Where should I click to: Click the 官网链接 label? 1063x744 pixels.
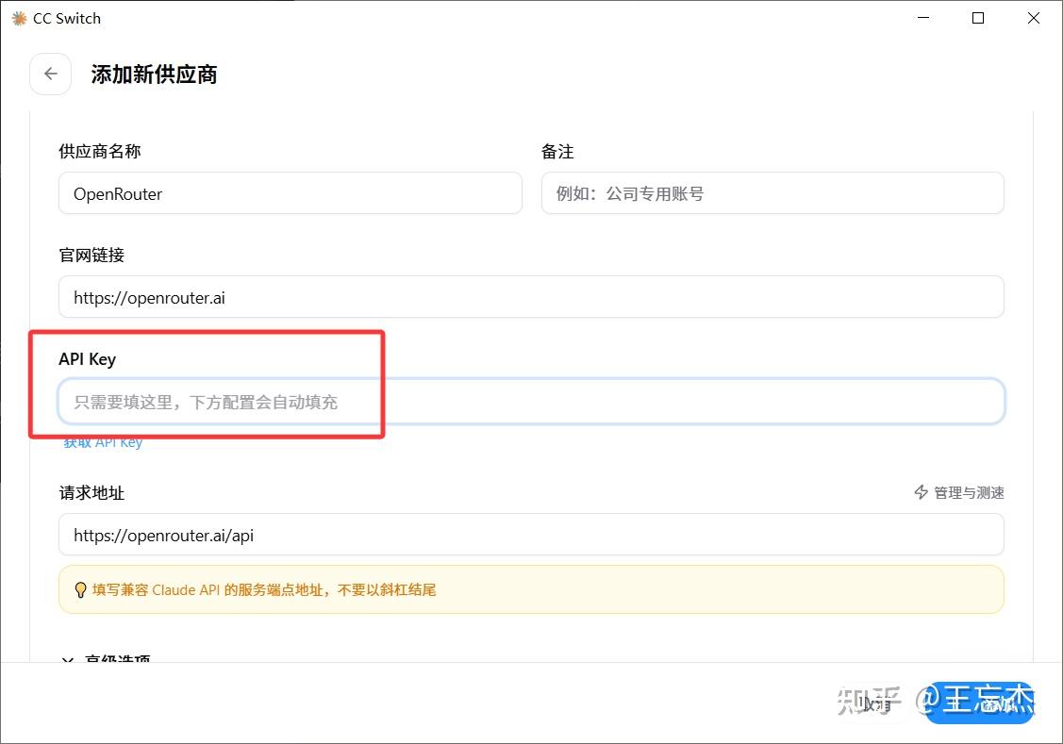[91, 255]
